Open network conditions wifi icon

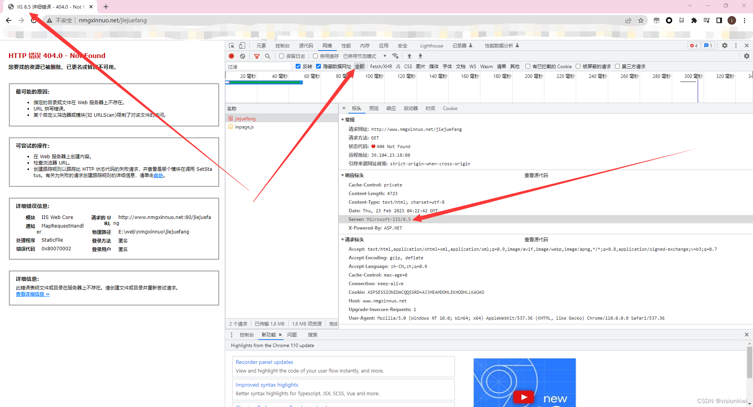point(395,56)
